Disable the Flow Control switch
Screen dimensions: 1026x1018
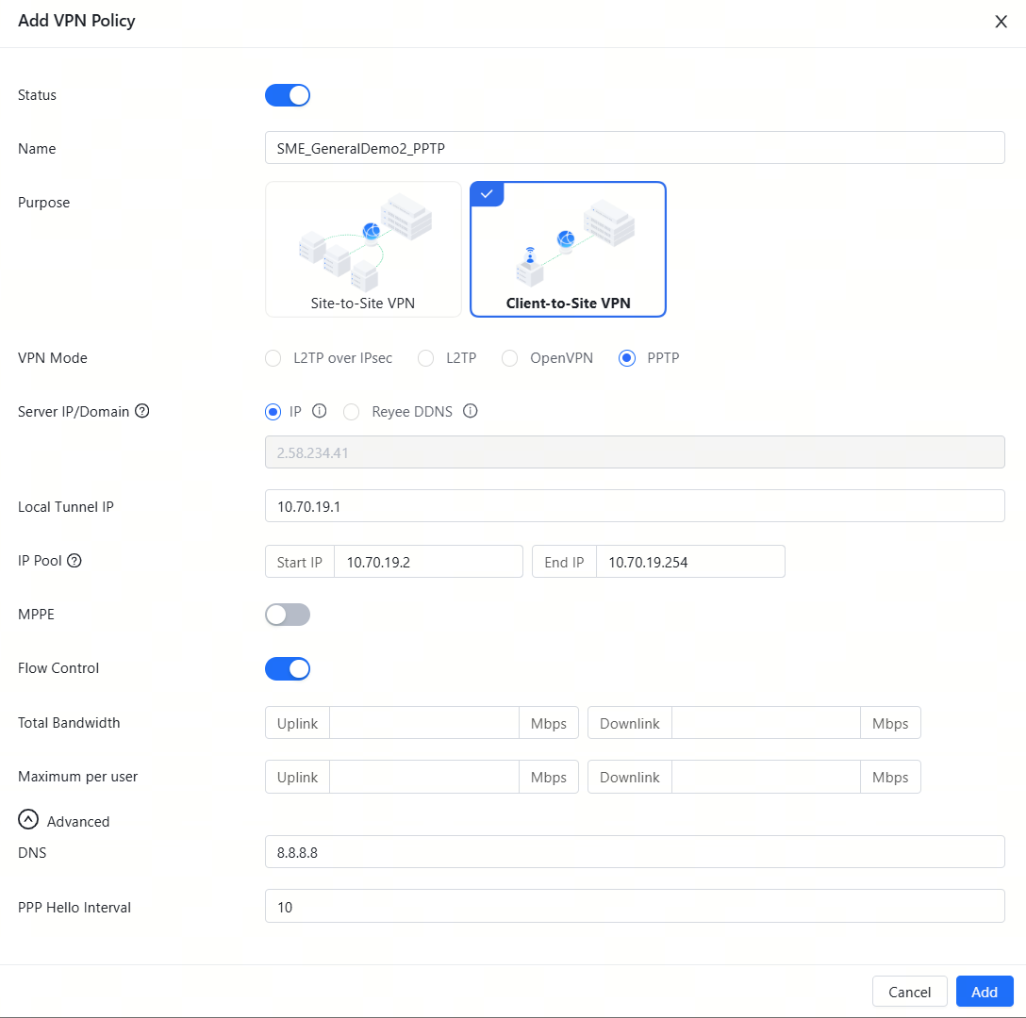click(x=288, y=668)
